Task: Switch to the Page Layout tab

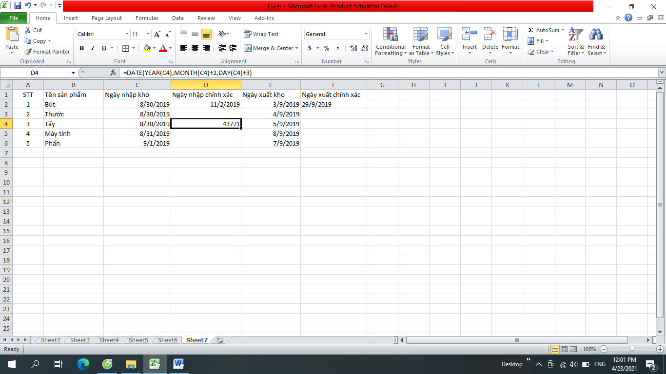Action: (x=107, y=18)
